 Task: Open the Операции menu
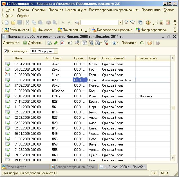pos(39,10)
